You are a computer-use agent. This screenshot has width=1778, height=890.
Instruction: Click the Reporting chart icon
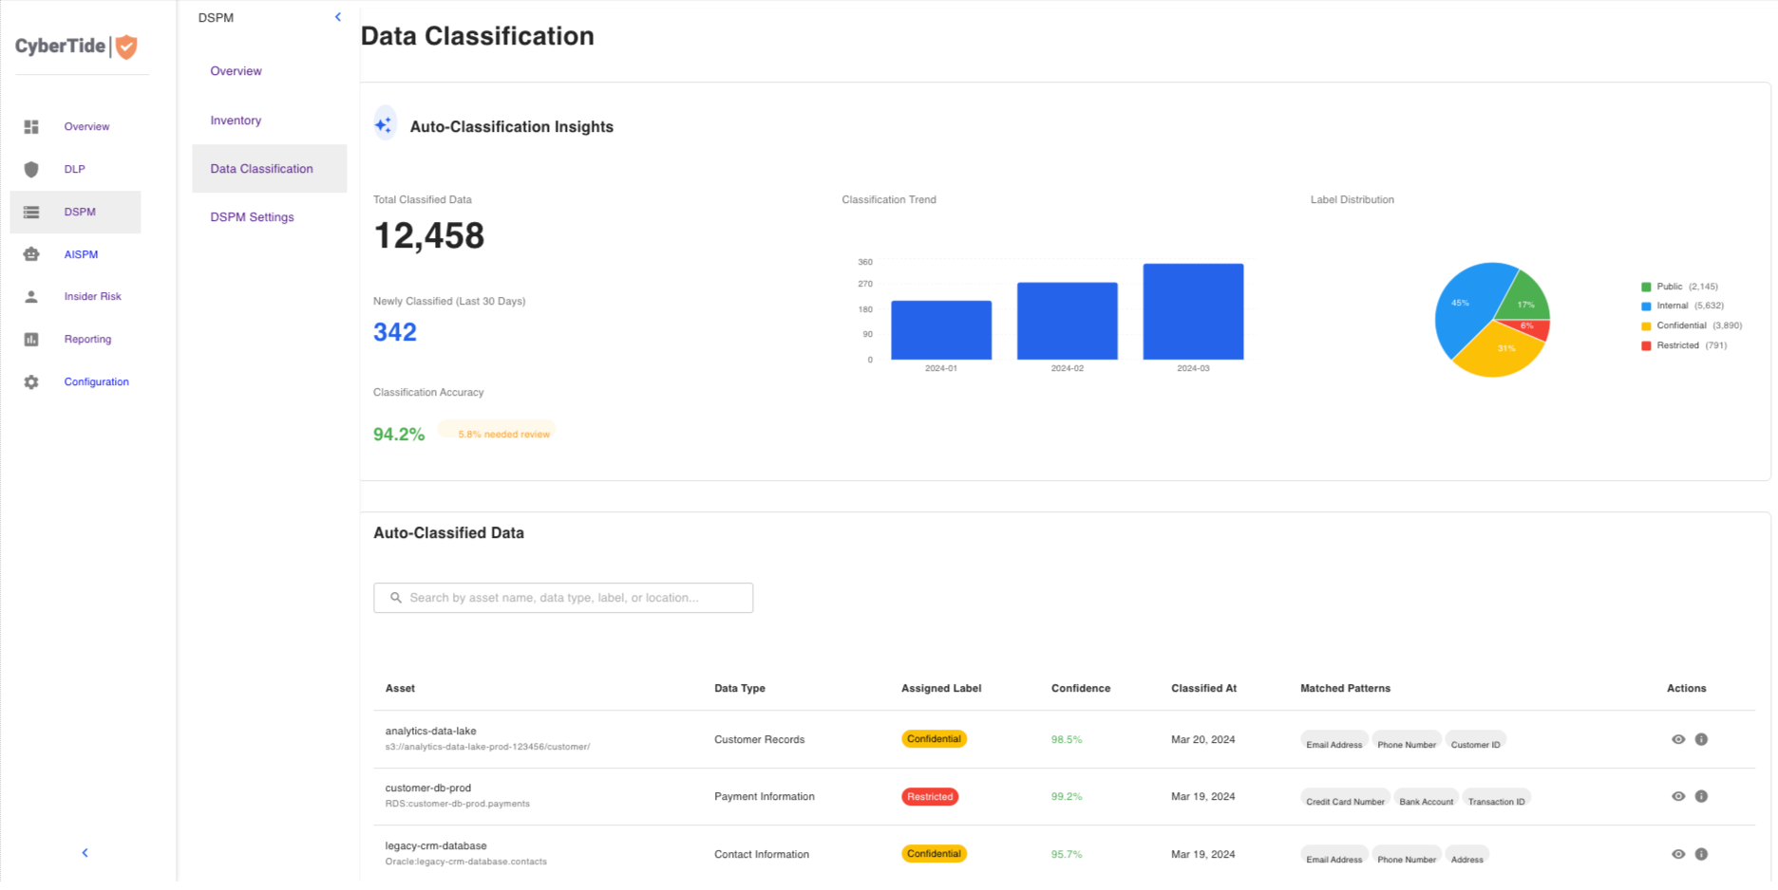[x=31, y=340]
